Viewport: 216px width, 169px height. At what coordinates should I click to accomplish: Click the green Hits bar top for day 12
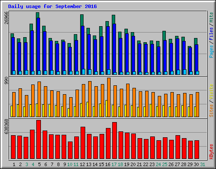82,20
